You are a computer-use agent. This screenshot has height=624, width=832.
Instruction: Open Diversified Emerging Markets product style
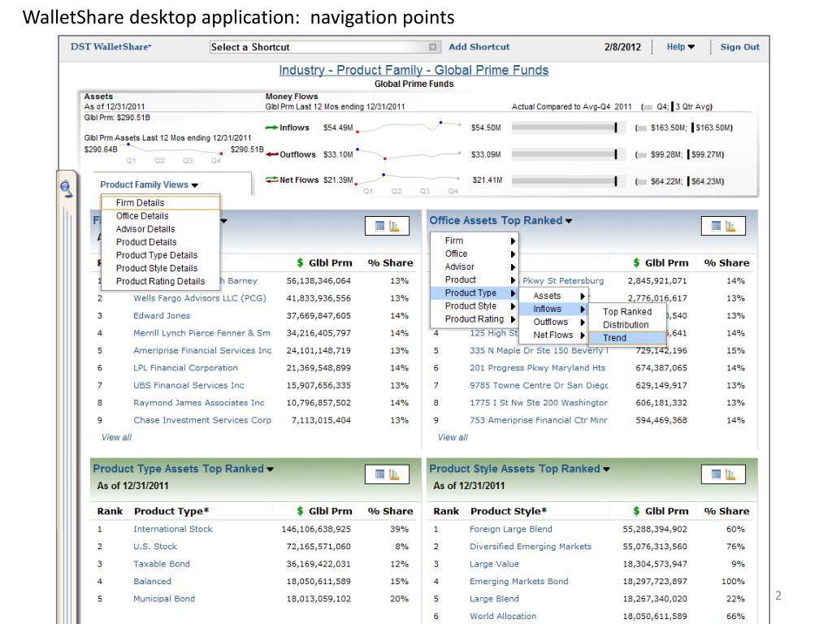tap(530, 547)
